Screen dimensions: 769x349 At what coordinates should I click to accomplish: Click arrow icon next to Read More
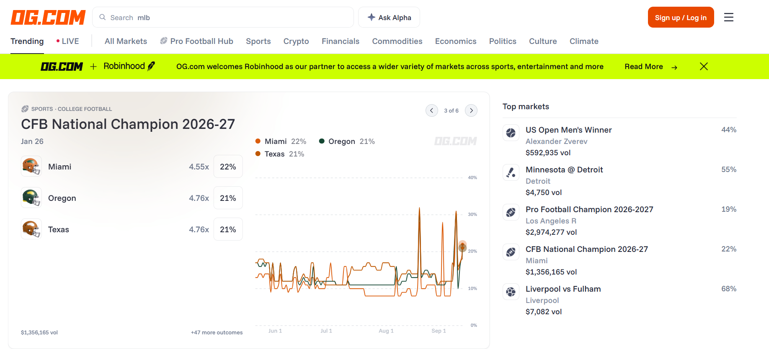[x=674, y=67]
